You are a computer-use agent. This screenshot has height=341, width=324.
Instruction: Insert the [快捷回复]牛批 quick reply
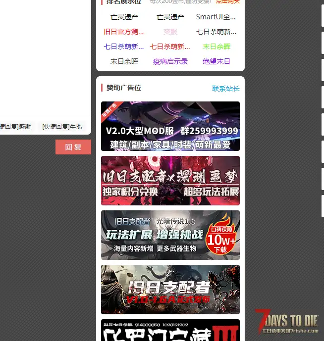coord(62,127)
